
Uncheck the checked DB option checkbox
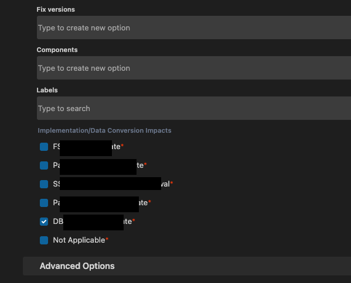pos(44,222)
